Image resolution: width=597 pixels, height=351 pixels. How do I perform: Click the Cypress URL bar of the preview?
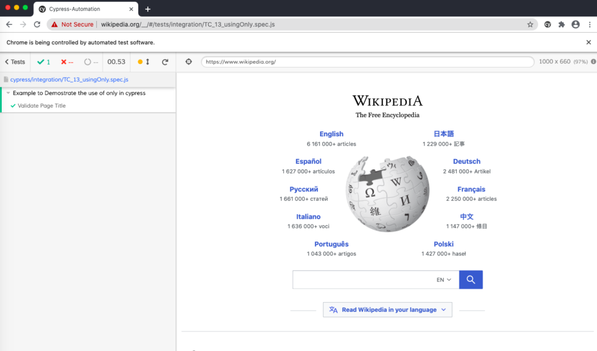[x=367, y=62]
